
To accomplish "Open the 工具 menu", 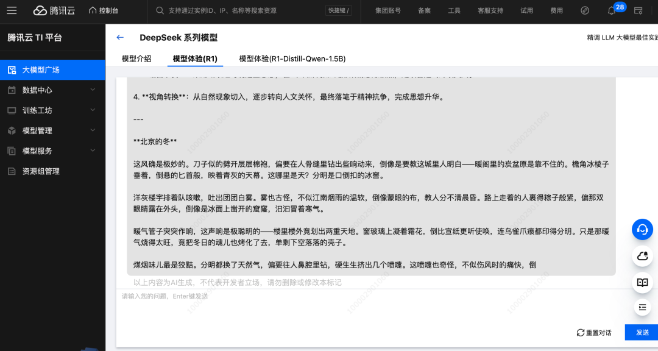I will [454, 10].
